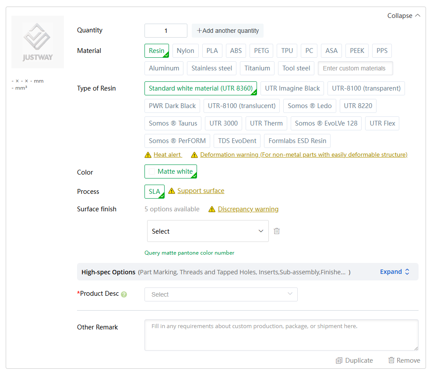This screenshot has height=371, width=433.
Task: Select Aluminum material
Action: 164,68
